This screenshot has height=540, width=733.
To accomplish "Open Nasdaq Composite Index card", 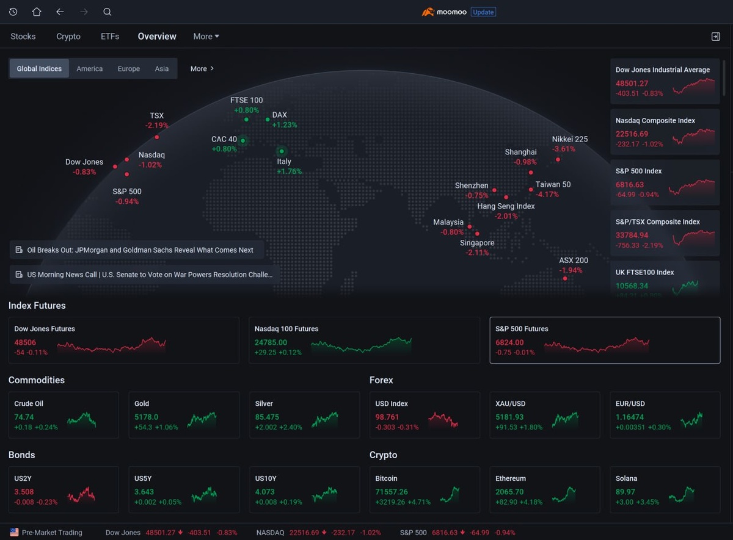I will [x=665, y=132].
